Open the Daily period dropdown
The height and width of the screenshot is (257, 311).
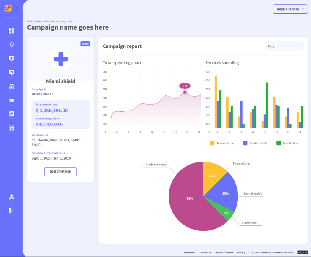click(284, 46)
